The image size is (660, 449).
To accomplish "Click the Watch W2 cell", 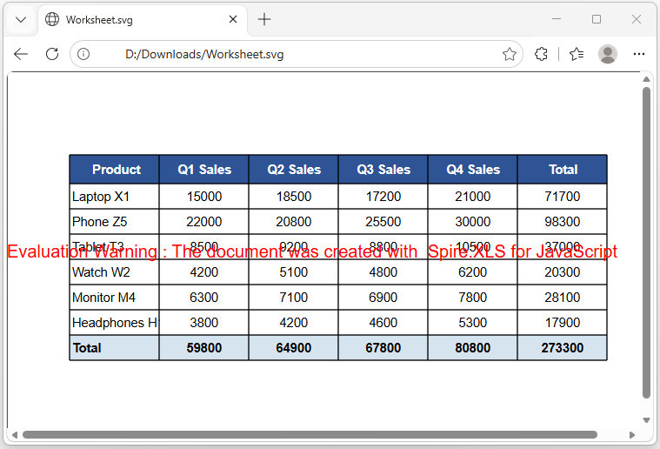I will 115,272.
